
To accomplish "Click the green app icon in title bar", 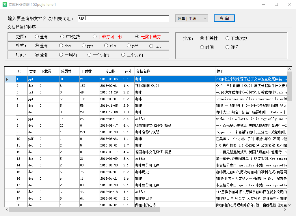I will tap(5, 4).
